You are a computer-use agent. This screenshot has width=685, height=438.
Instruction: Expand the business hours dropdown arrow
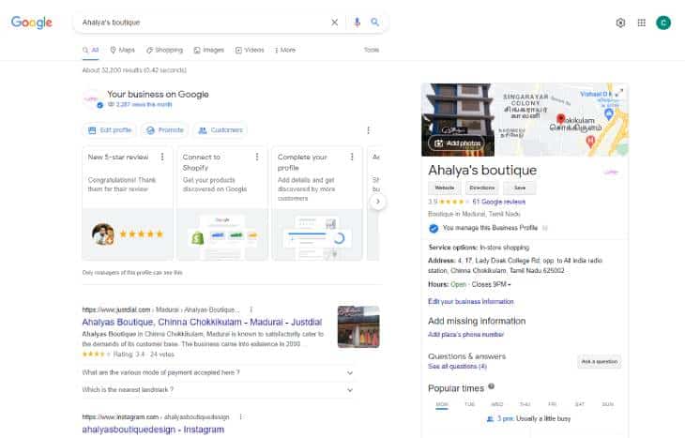click(x=510, y=285)
